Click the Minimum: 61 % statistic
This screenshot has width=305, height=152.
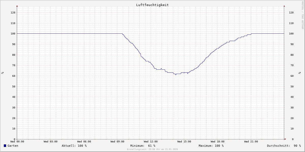coord(143,146)
